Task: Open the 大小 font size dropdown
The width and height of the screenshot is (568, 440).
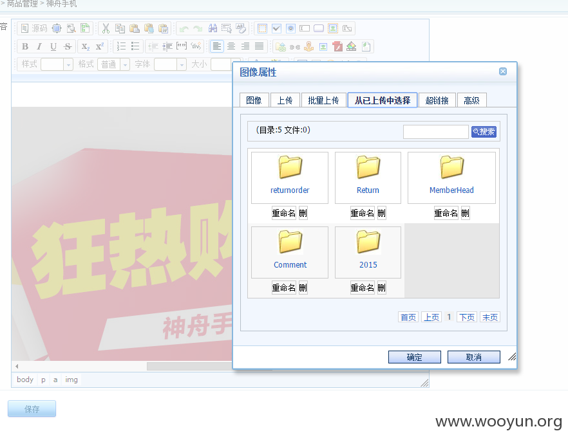Action: 222,64
